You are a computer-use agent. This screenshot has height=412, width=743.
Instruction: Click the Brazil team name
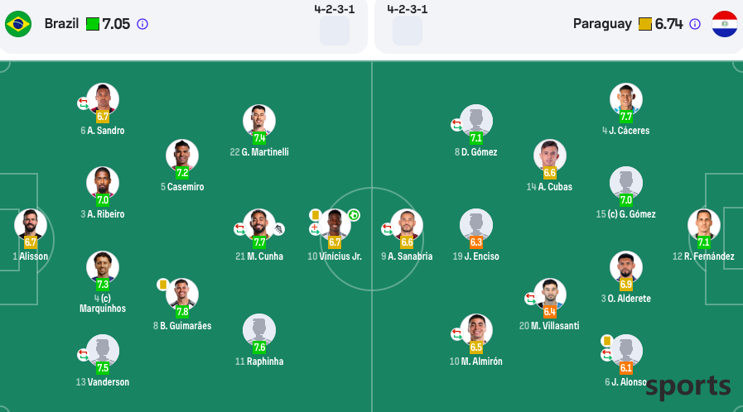click(x=61, y=24)
